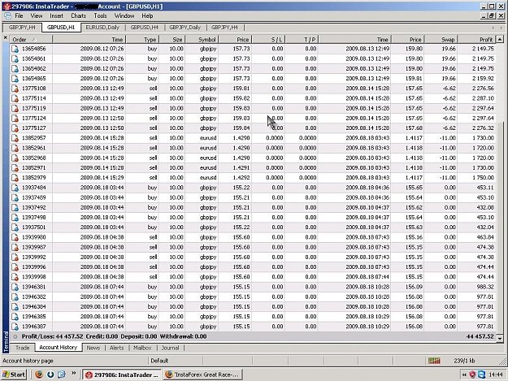Click the third quick launch icon
This screenshot has width=508, height=381.
62,375
